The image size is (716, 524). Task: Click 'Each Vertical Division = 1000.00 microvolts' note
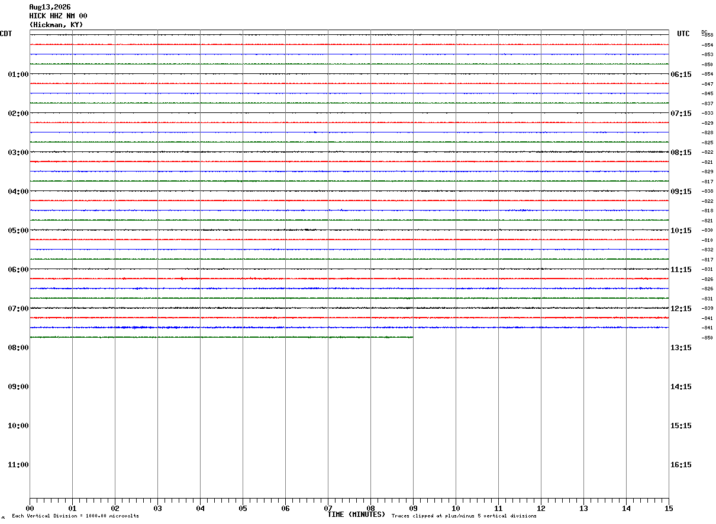75,516
